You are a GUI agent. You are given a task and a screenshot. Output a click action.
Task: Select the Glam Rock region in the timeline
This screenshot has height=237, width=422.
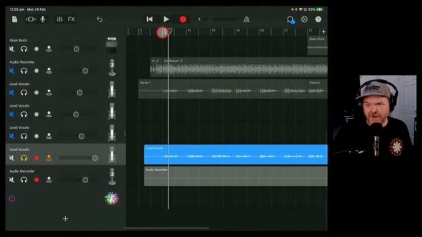pos(318,45)
